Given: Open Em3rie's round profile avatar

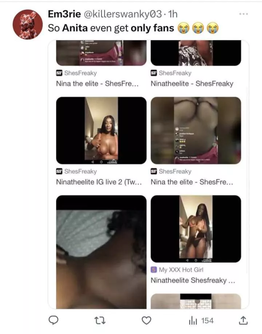Looking at the screenshot, I should pyautogui.click(x=28, y=24).
